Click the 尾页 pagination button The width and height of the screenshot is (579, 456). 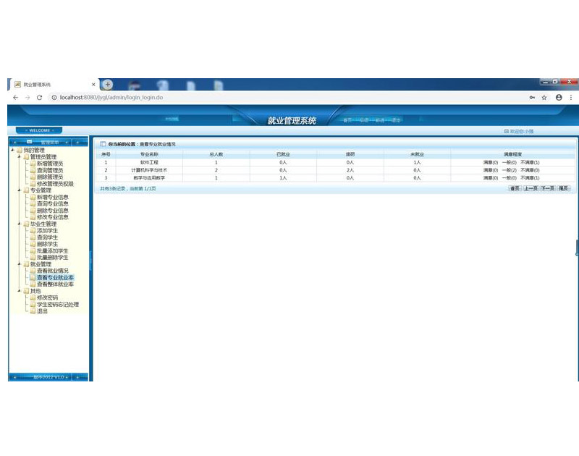click(564, 188)
